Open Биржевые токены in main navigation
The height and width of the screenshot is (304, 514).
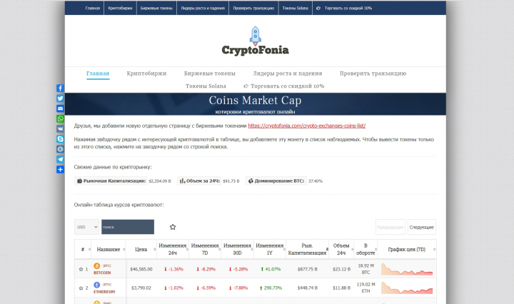point(210,74)
